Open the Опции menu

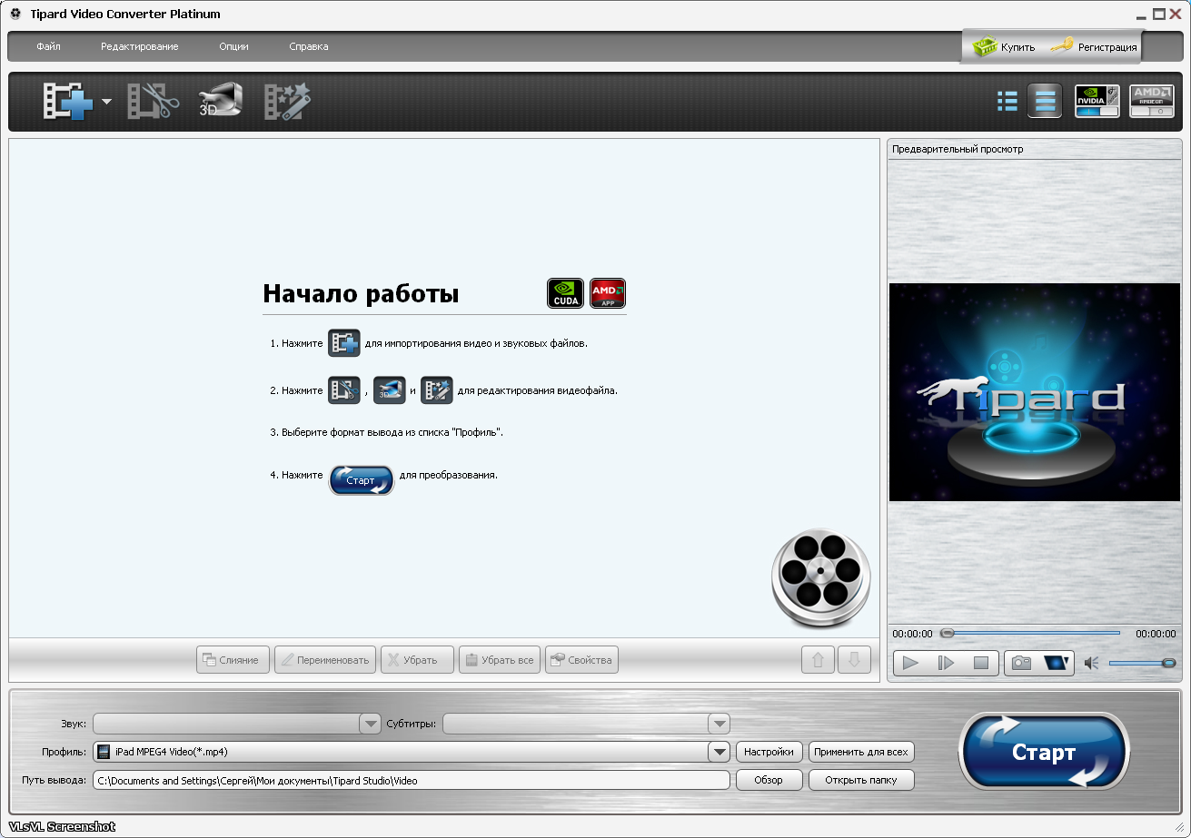coord(233,46)
